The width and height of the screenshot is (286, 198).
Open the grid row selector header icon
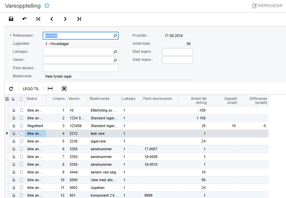point(7,99)
